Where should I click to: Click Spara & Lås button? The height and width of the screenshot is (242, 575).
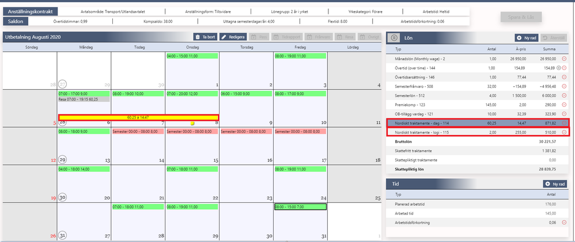click(x=521, y=17)
